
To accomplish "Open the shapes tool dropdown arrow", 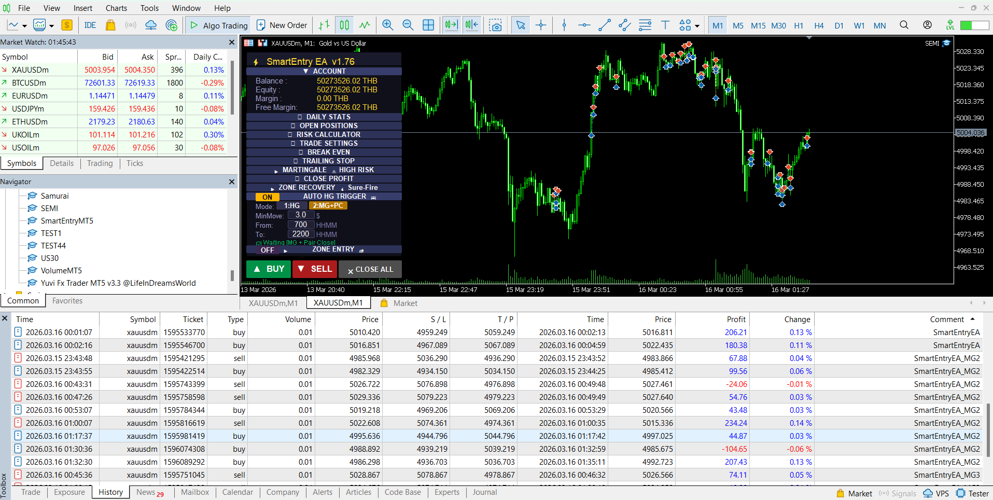I will click(x=697, y=26).
